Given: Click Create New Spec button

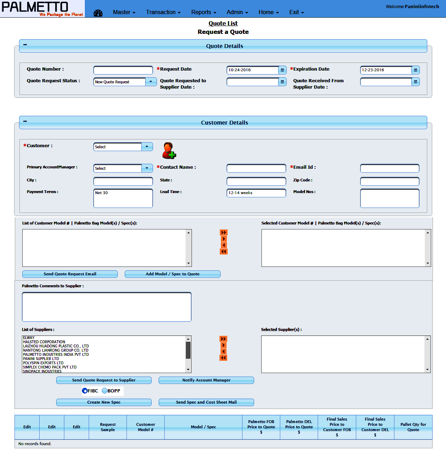Looking at the screenshot, I should tap(104, 402).
